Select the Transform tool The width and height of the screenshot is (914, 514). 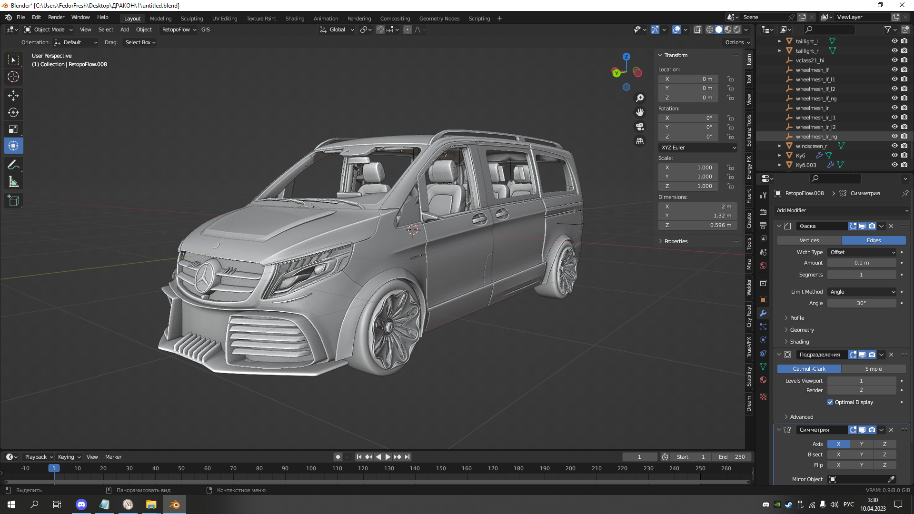coord(13,146)
